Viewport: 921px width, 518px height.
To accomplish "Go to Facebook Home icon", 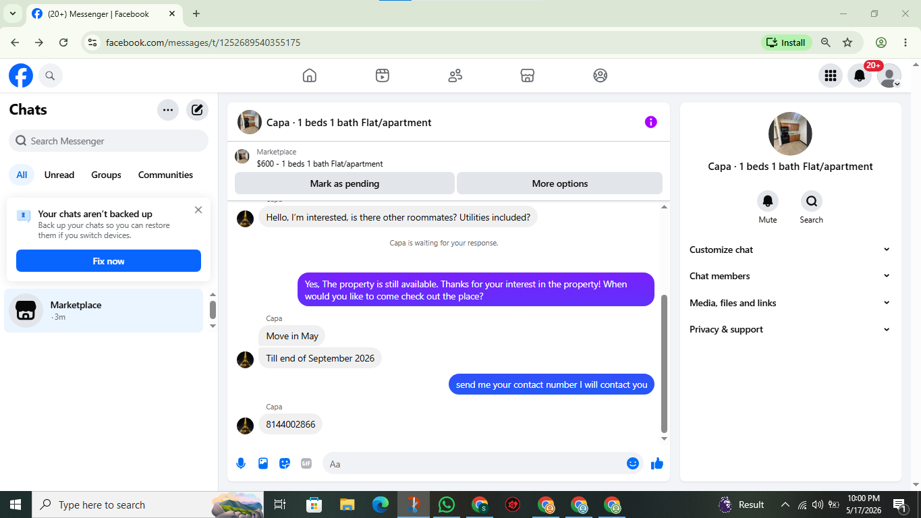I will tap(310, 76).
